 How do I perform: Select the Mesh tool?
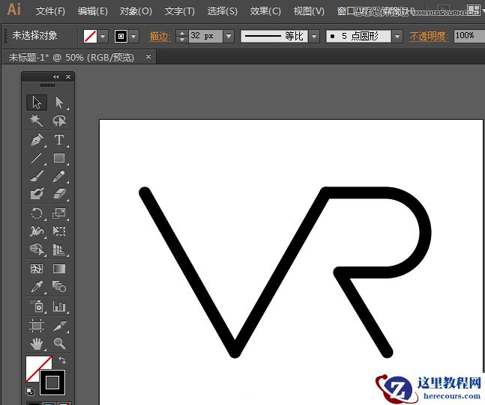(37, 269)
